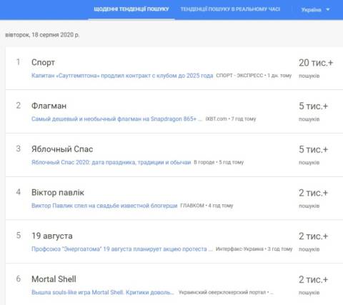
Task: Open the Энергоатома protest article link
Action: tap(122, 249)
